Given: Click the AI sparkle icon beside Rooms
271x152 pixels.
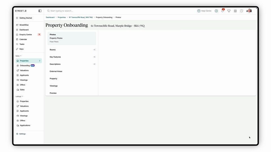Looking at the screenshot, I should click(x=94, y=50).
